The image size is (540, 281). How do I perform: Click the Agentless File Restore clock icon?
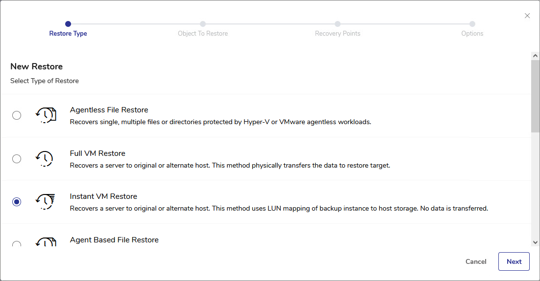46,115
